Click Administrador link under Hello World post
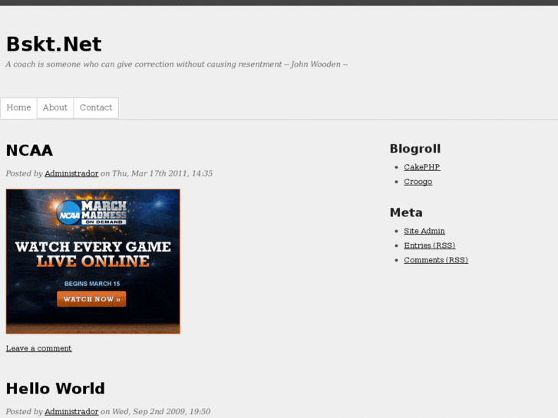This screenshot has width=558, height=418. (x=71, y=412)
